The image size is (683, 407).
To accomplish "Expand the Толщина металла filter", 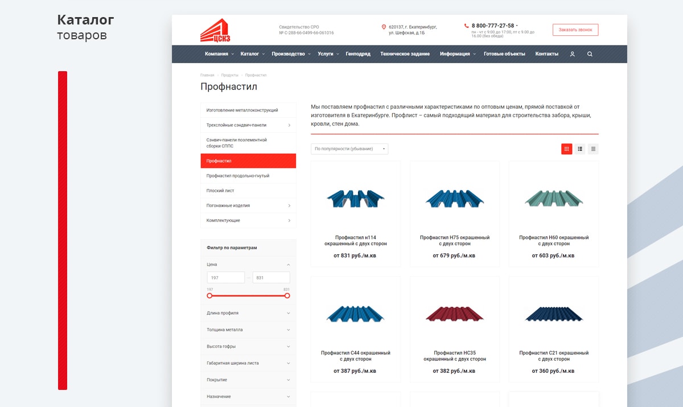I will point(248,330).
